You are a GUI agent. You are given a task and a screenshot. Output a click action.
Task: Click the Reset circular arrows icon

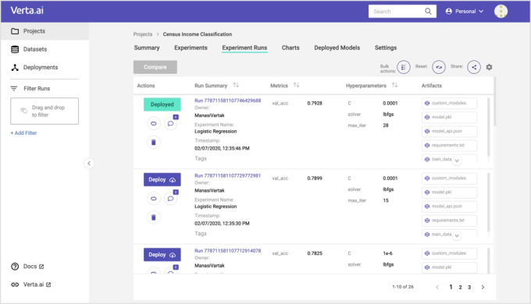[439, 67]
